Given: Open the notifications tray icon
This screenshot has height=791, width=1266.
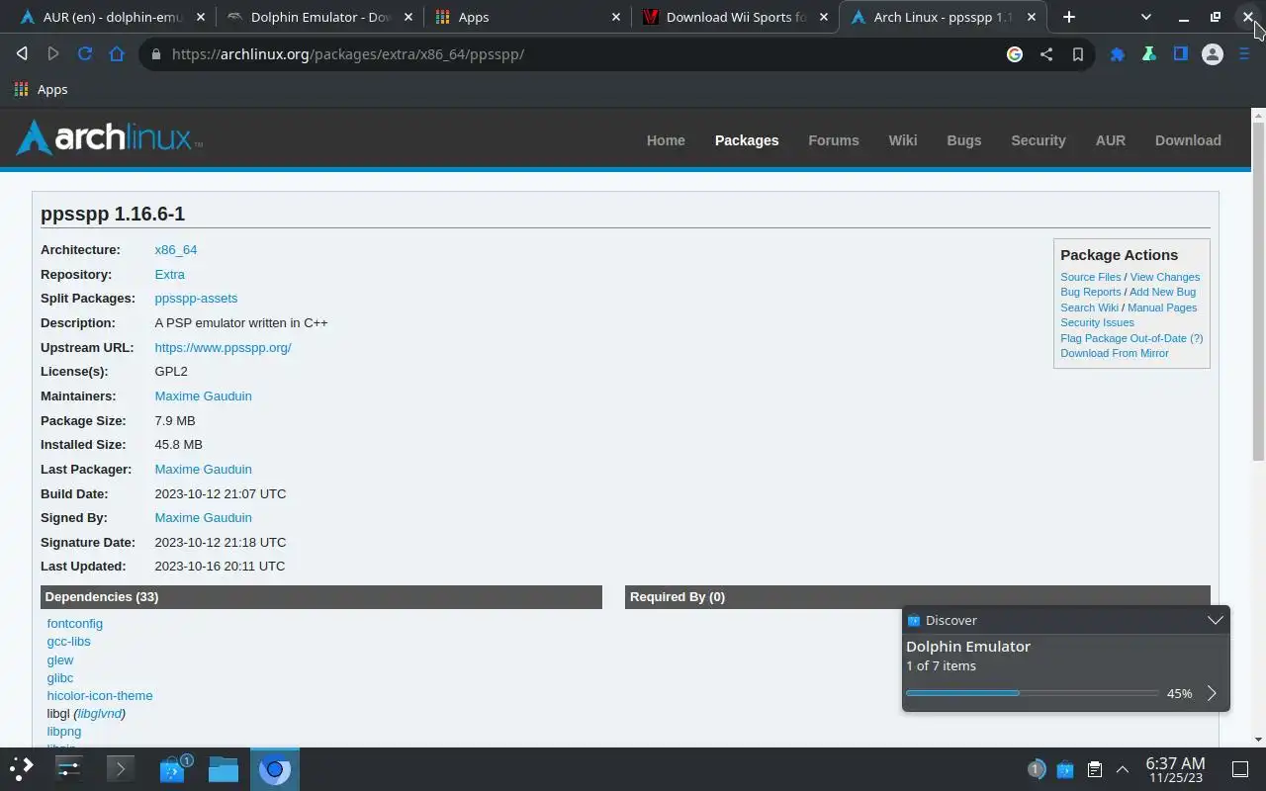Looking at the screenshot, I should coord(1036,769).
